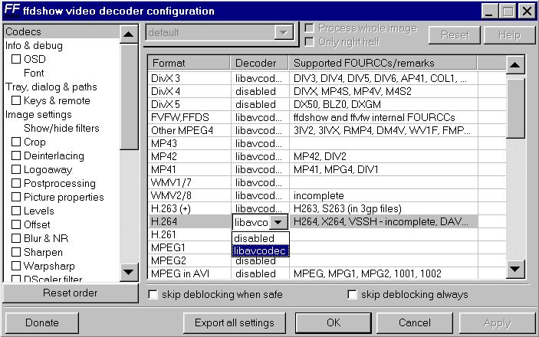Toggle the Logoaway checkbox
This screenshot has width=539, height=337.
(16, 169)
